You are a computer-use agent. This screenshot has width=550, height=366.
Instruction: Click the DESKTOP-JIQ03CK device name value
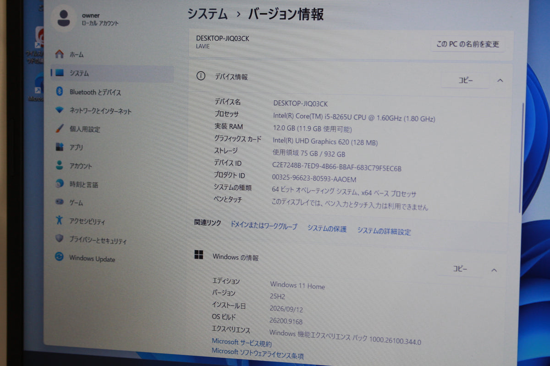(x=300, y=104)
